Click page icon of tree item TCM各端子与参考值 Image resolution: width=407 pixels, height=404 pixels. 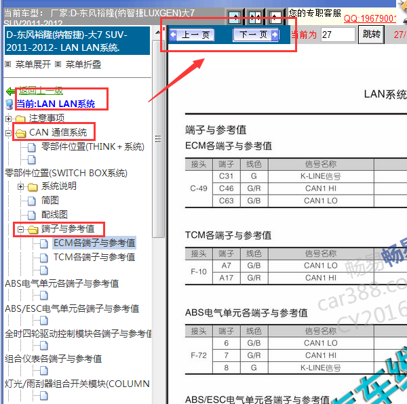44,258
